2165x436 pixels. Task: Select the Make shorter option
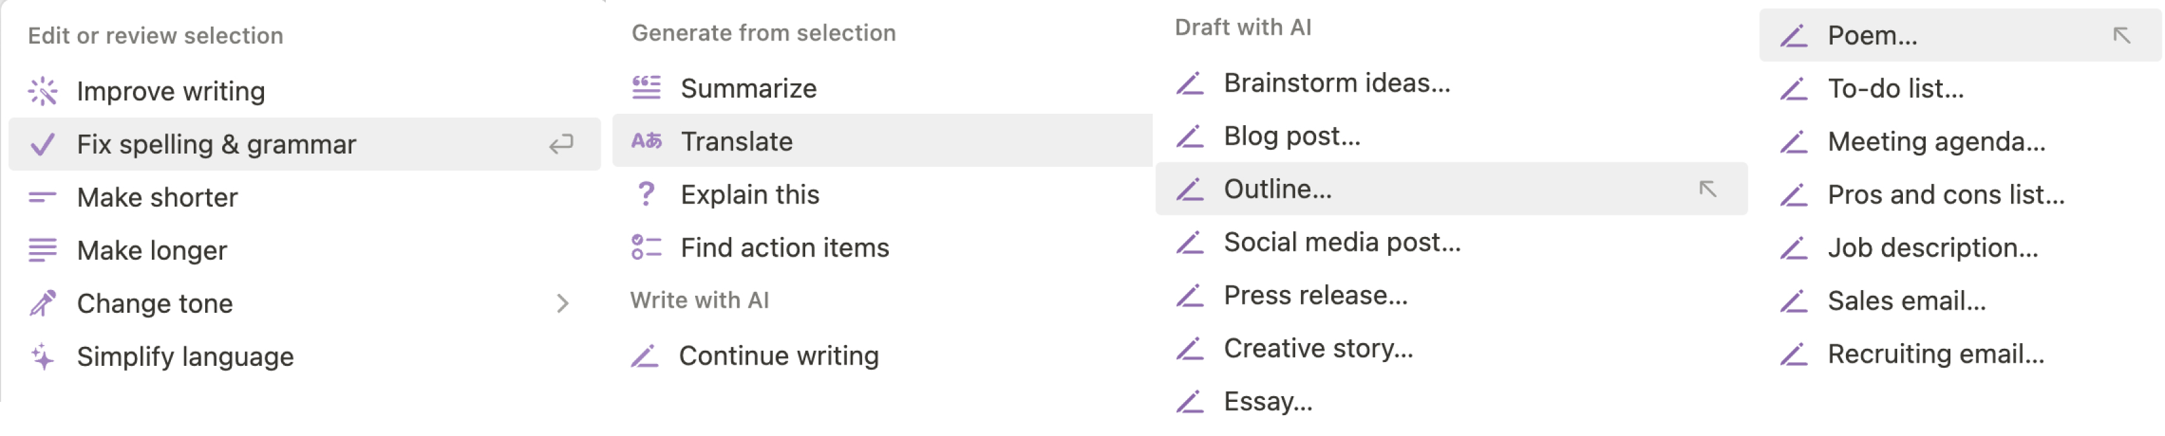156,196
